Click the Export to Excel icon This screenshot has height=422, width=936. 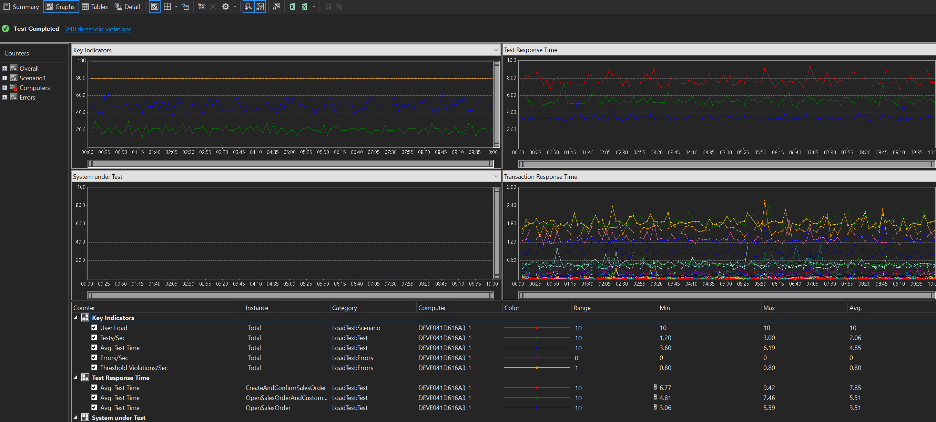(292, 7)
